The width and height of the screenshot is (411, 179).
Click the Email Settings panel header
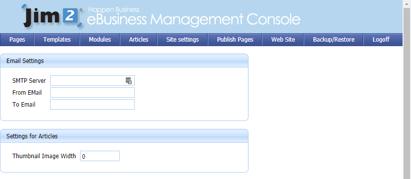pyautogui.click(x=124, y=60)
